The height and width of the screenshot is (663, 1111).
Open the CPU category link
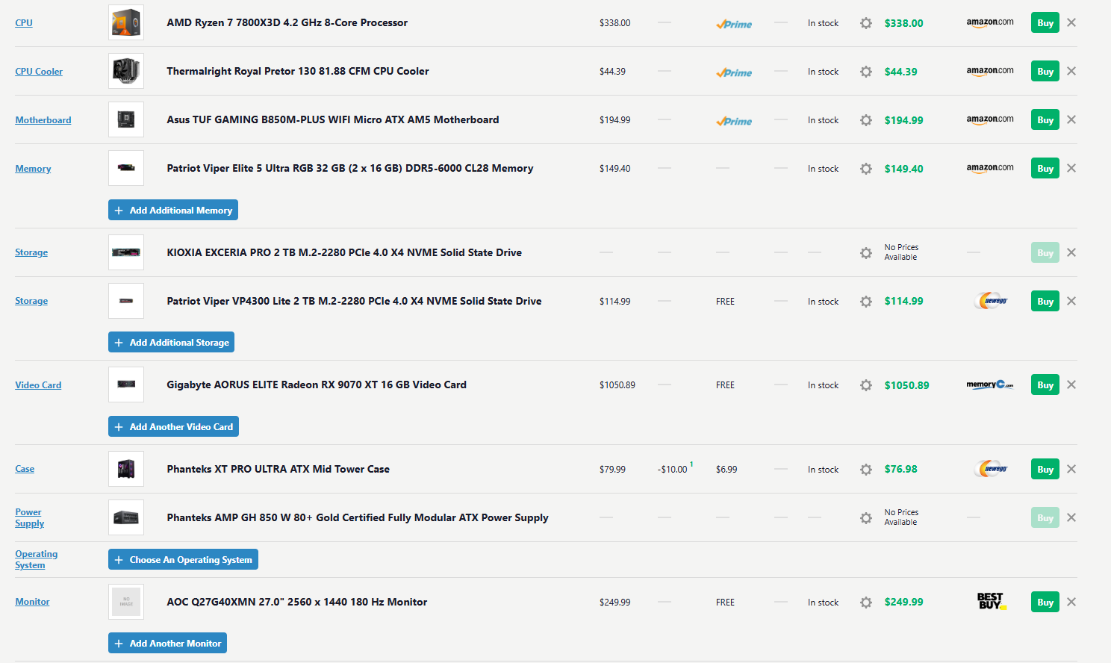(24, 23)
